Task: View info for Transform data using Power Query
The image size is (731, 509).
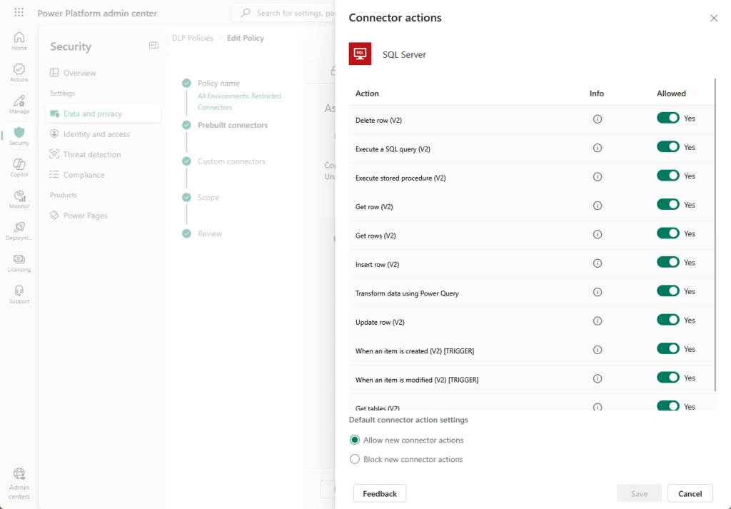Action: click(598, 292)
